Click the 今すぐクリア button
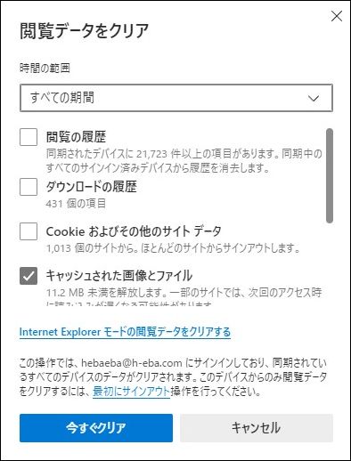Screen dimensions: 351x461 click(96, 428)
